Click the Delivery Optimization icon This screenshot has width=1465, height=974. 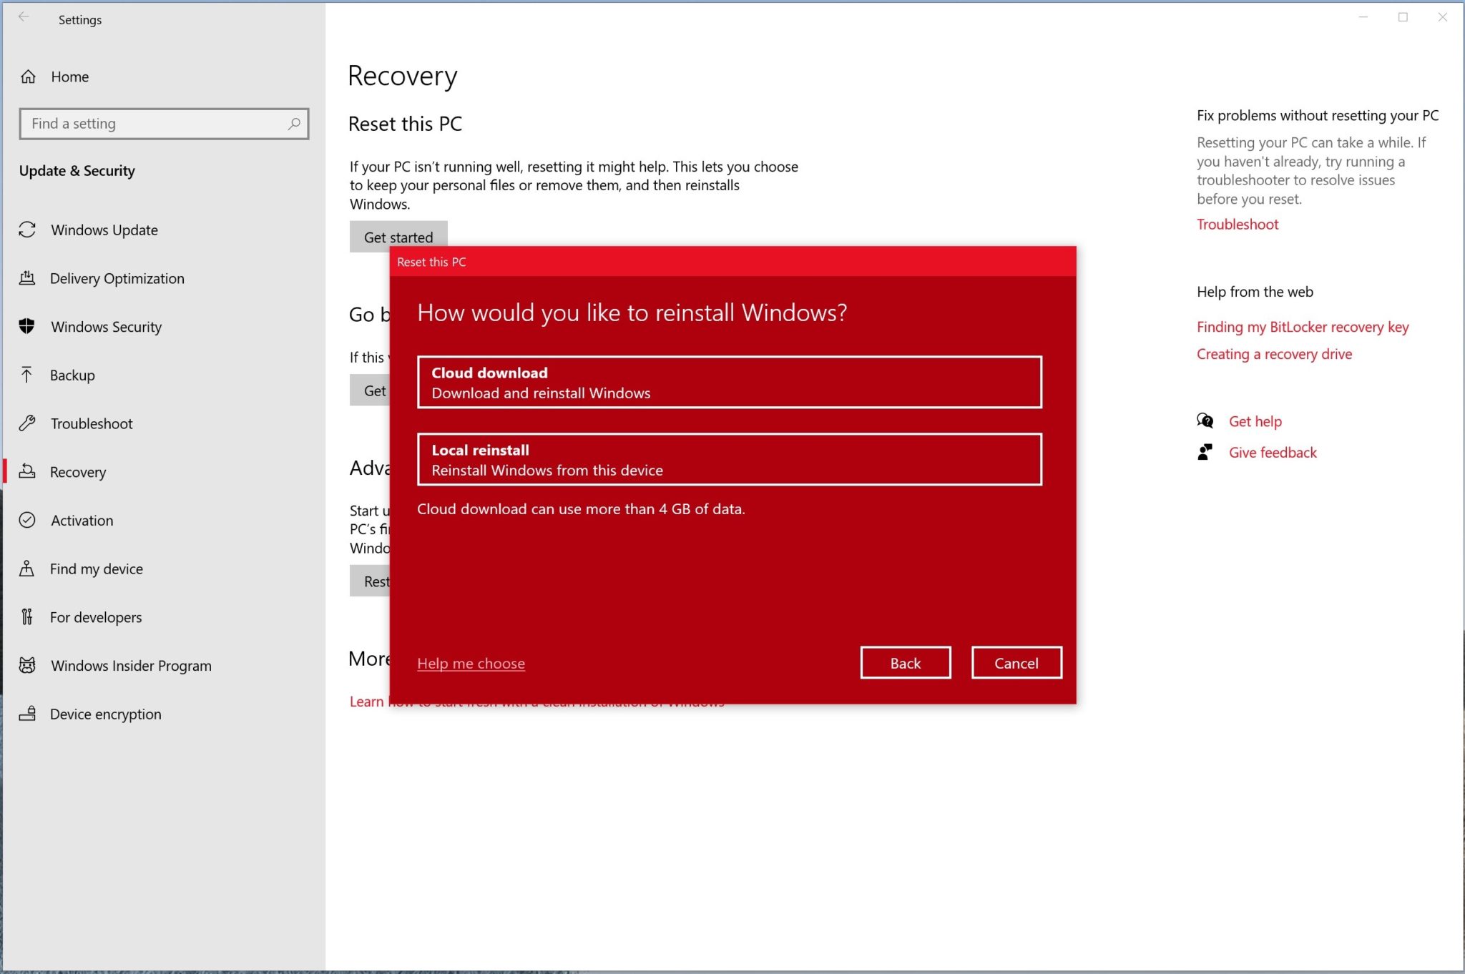(x=27, y=278)
